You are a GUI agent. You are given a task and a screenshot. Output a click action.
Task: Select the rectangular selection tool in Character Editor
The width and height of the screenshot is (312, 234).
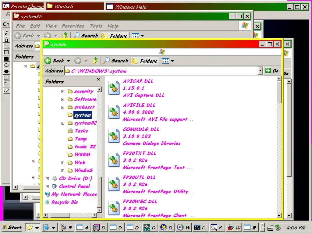6,78
